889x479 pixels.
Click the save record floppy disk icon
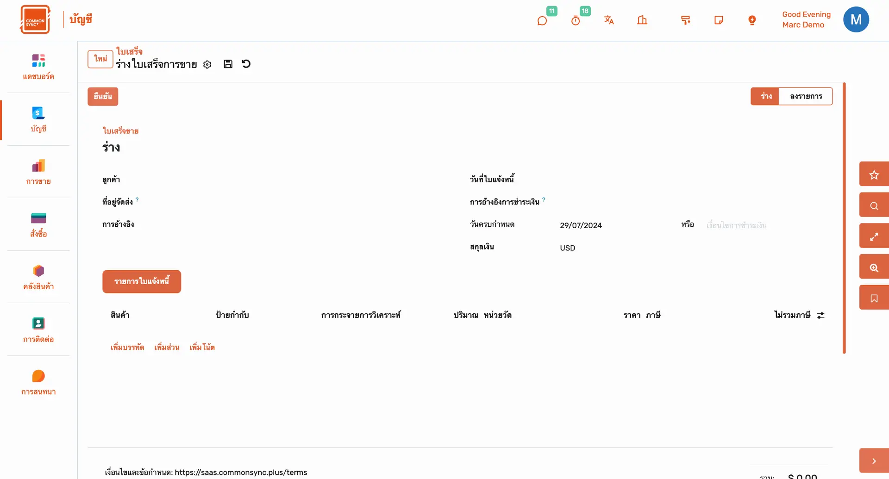(228, 64)
